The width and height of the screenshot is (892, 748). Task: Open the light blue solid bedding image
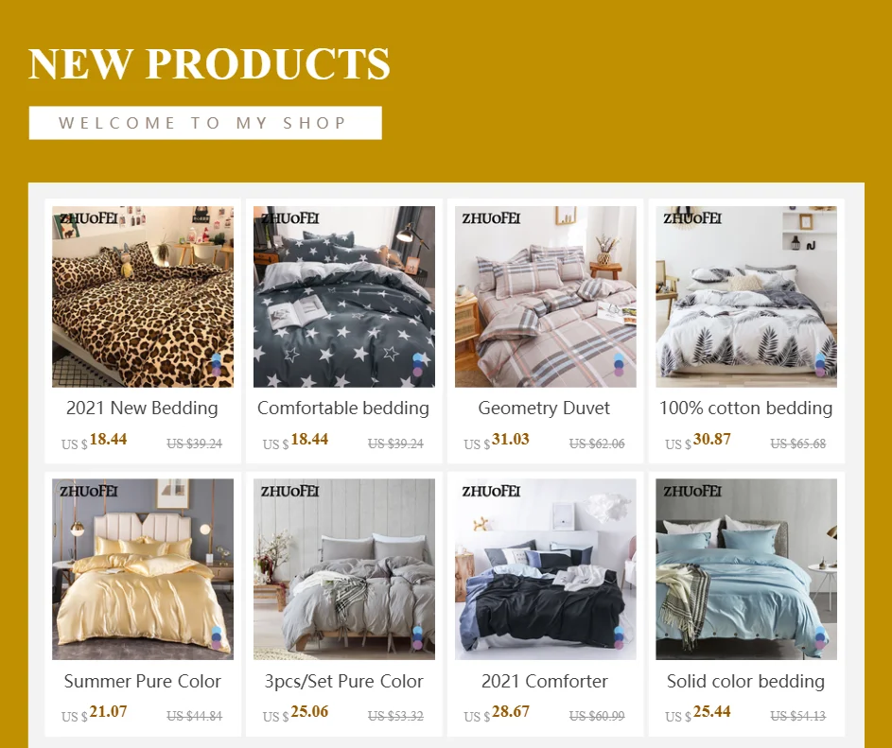746,569
